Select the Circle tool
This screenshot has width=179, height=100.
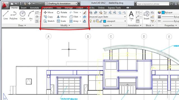(22, 15)
